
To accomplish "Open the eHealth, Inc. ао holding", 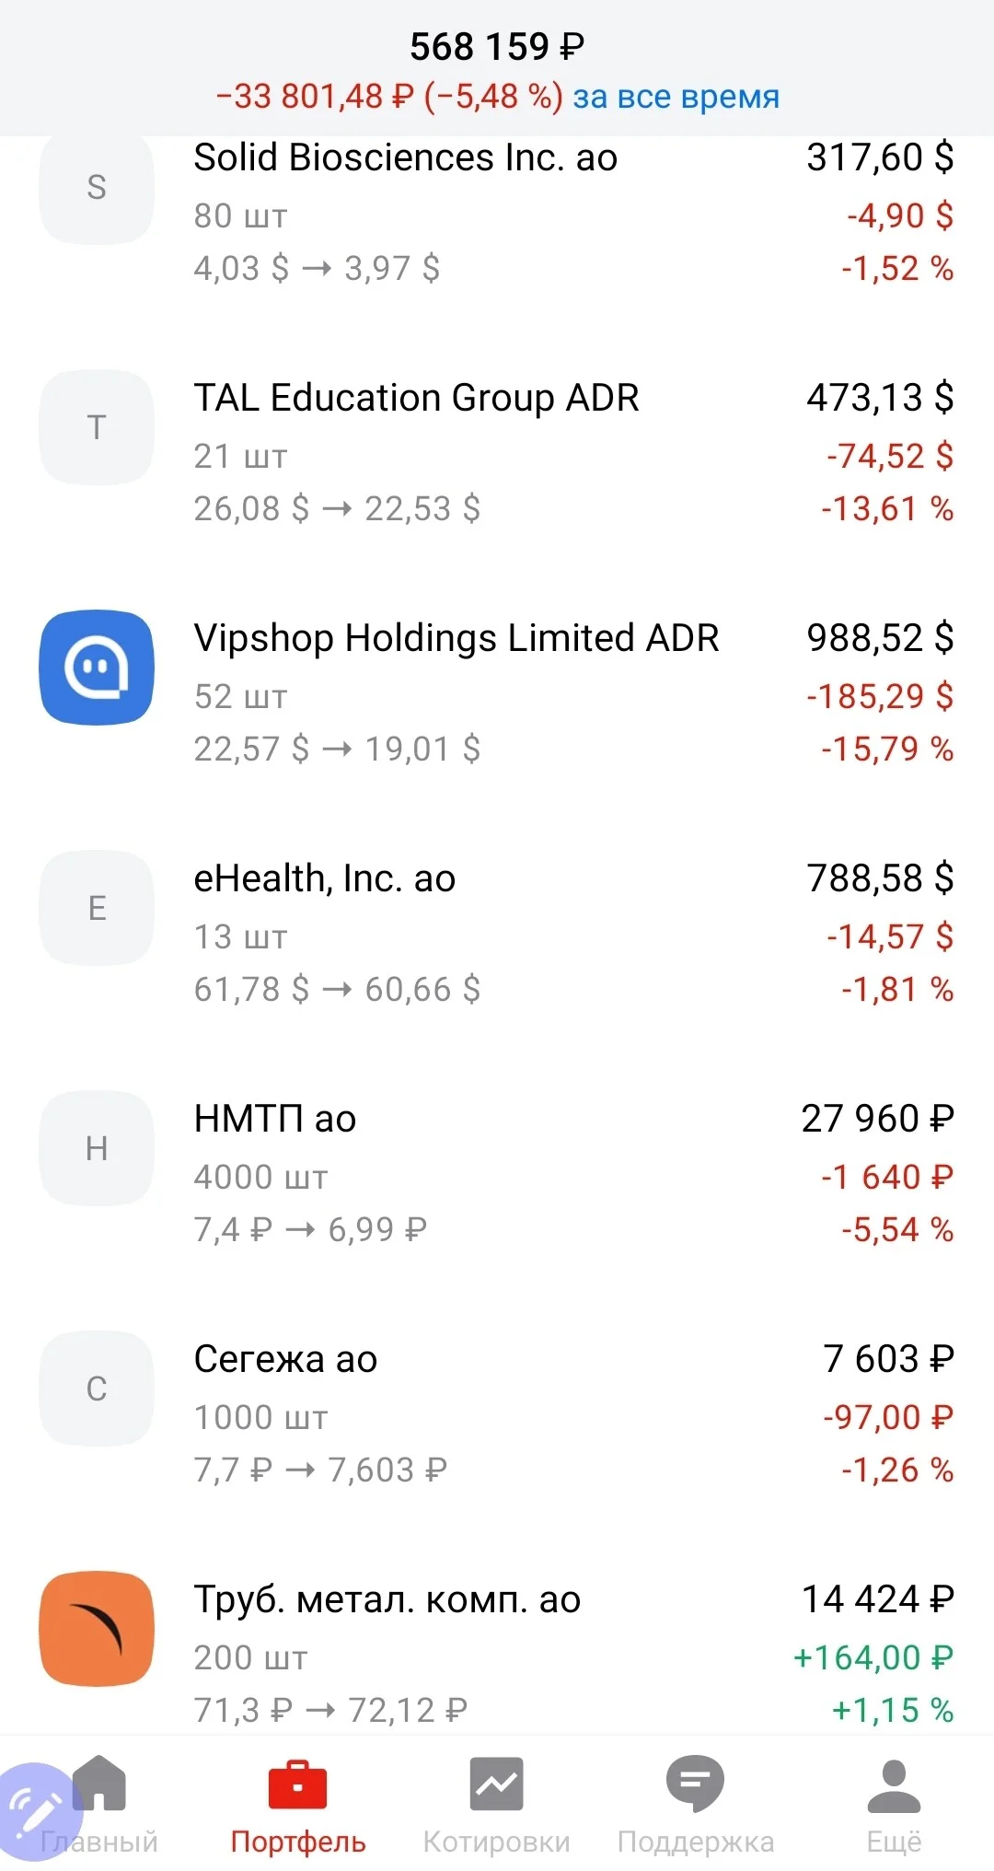I will 497,934.
